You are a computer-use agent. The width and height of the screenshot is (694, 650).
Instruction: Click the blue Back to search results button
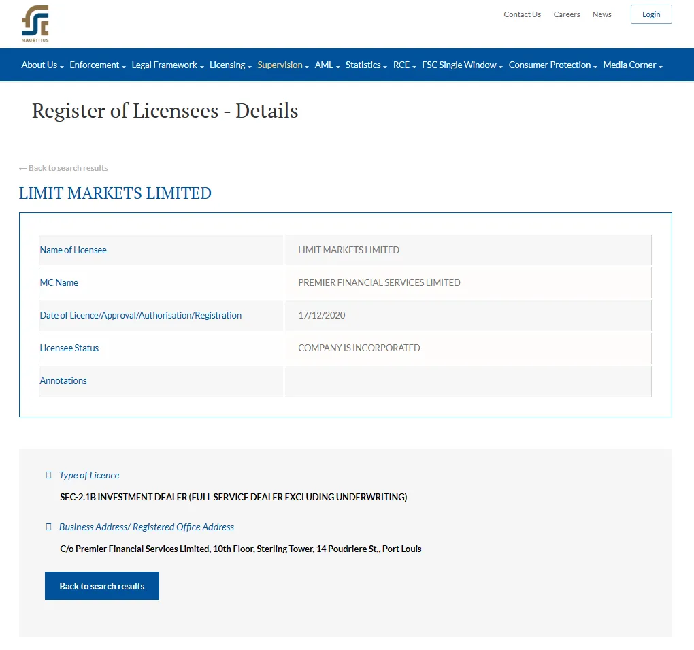click(x=102, y=586)
